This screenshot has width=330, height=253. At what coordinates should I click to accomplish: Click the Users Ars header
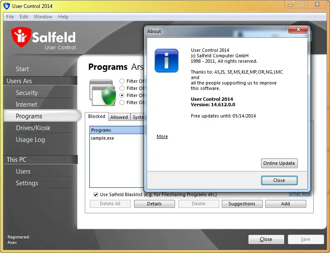41,81
